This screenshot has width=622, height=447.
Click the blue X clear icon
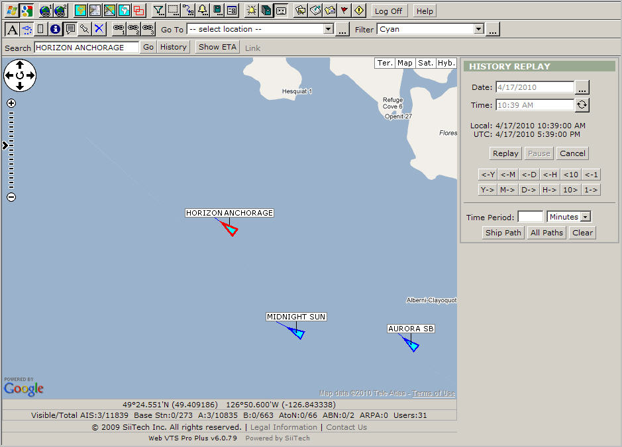point(99,29)
